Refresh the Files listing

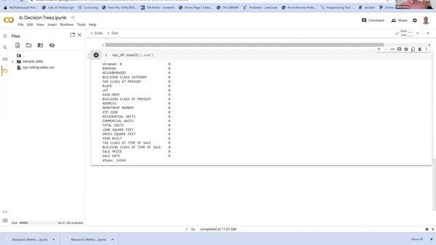[x=29, y=46]
